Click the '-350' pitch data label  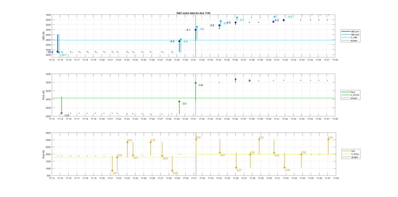click(66, 115)
